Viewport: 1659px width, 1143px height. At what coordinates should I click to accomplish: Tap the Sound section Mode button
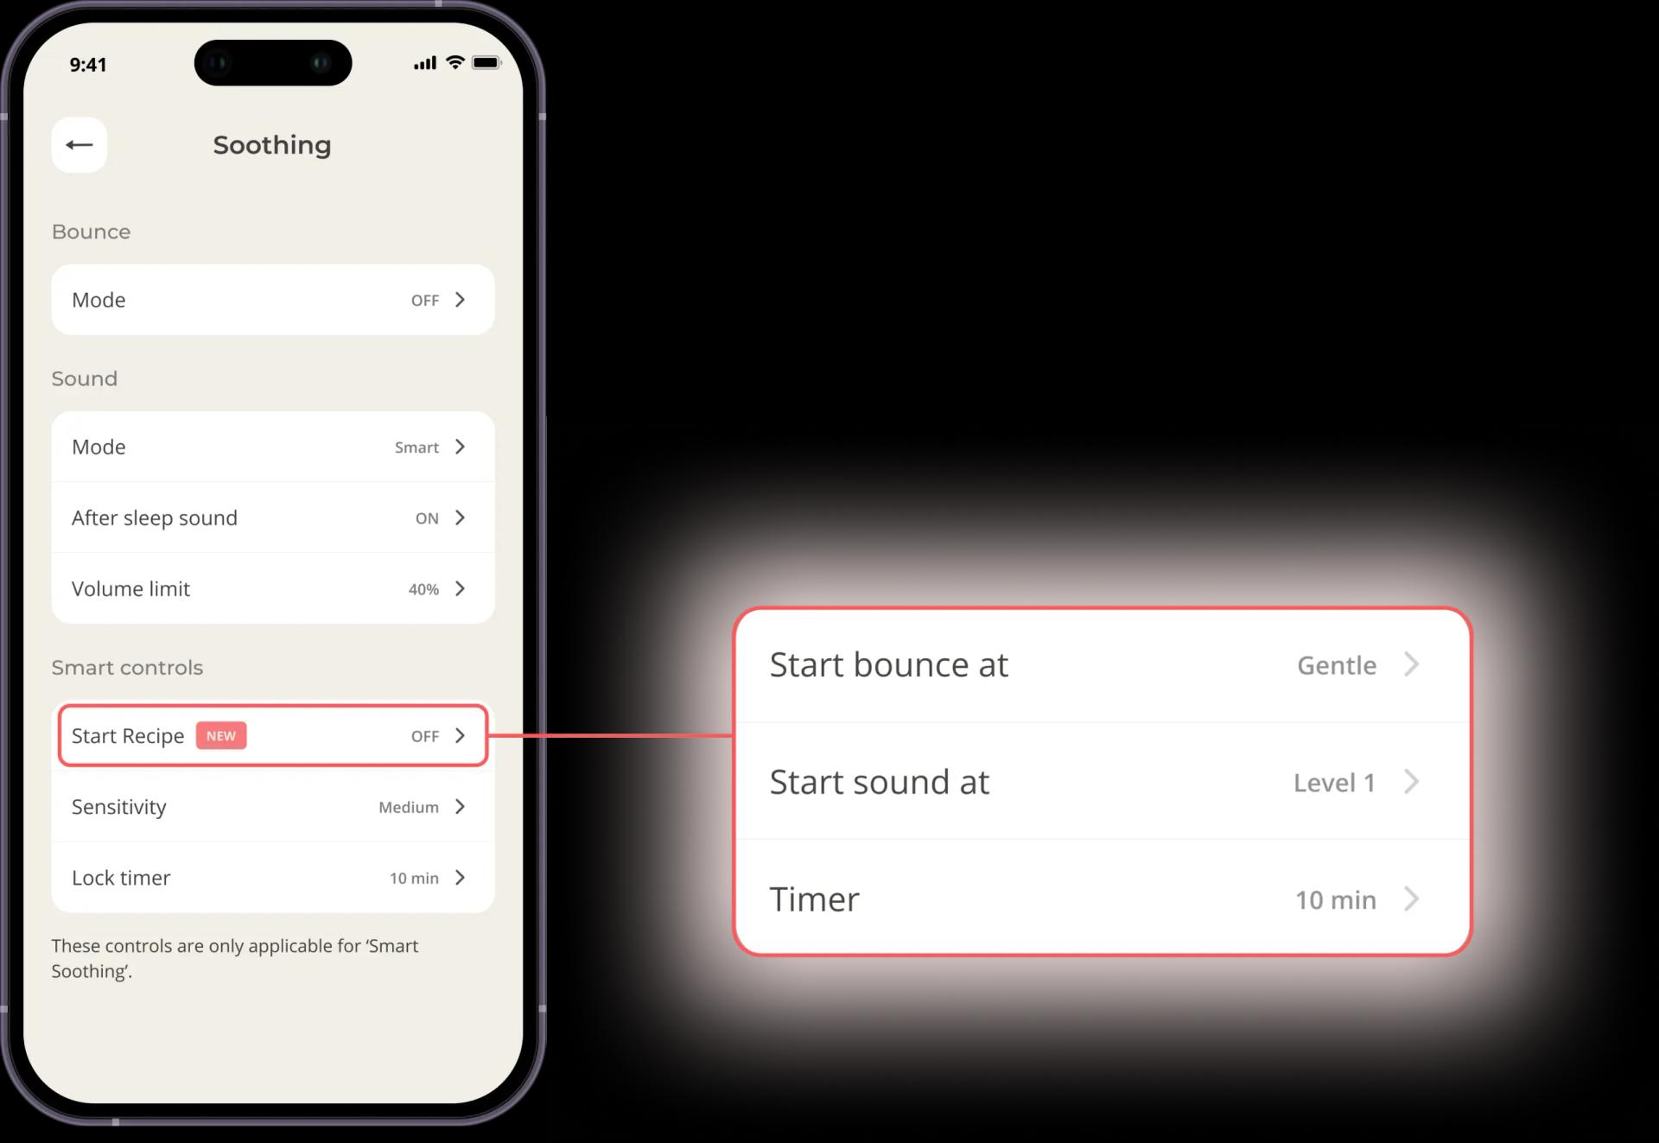(x=270, y=446)
